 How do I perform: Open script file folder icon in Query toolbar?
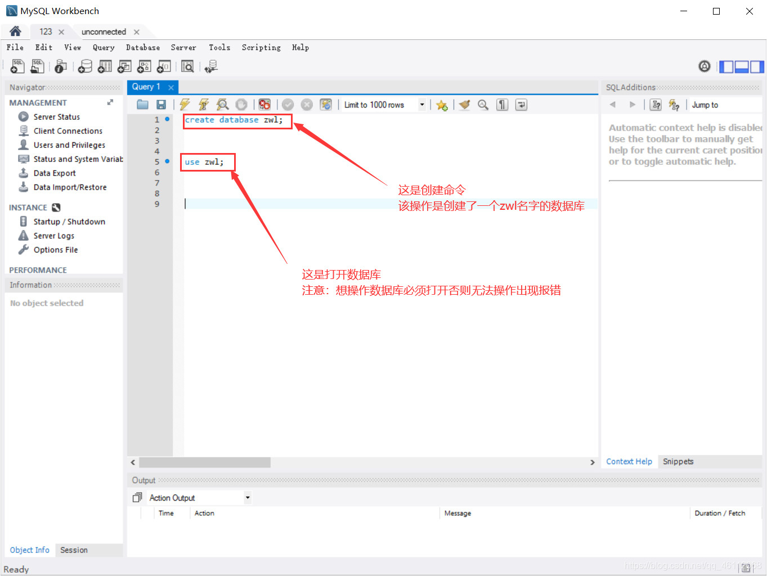click(142, 105)
